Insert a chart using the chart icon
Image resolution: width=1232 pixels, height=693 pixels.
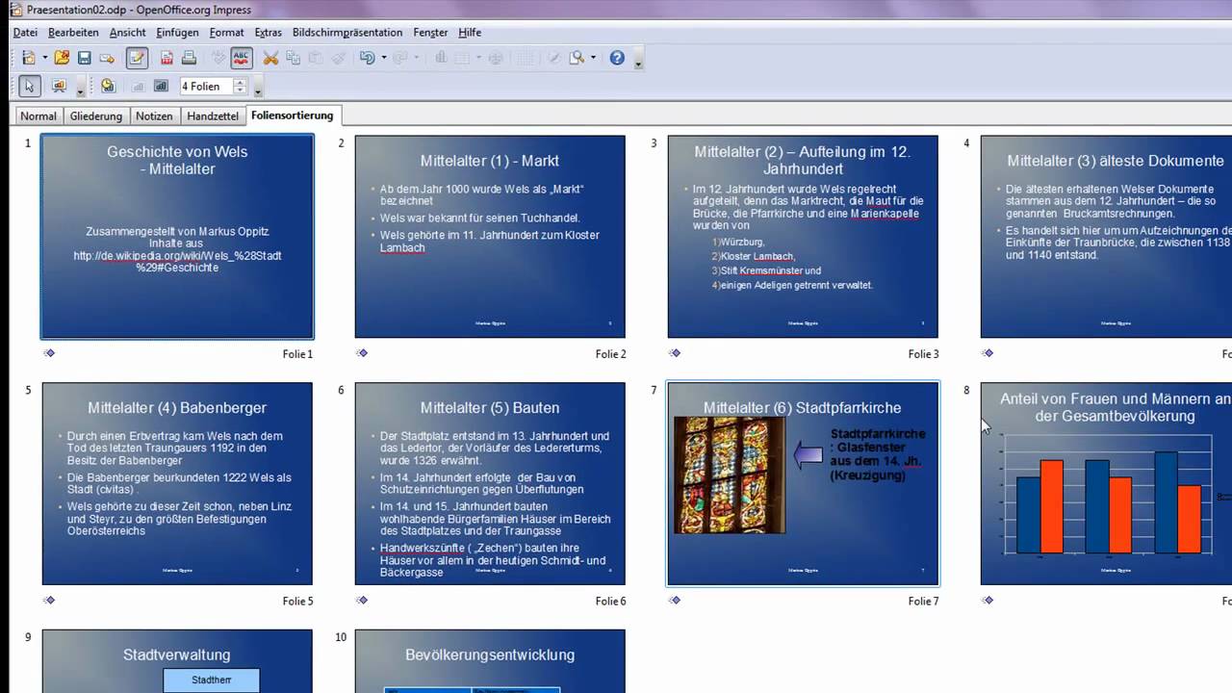(441, 58)
